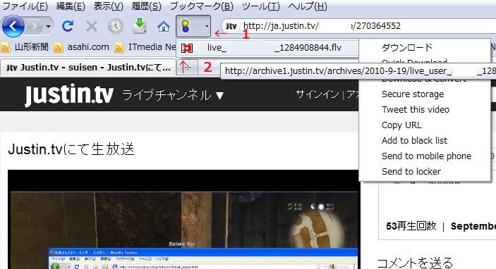Click the DownloadHelper colored balls icon
Viewport: 496px width, 269px height.
pos(186,26)
